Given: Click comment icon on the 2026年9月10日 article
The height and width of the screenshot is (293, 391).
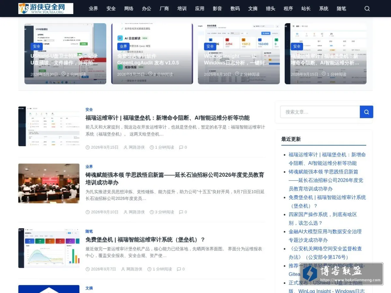Looking at the screenshot, I should [181, 212].
